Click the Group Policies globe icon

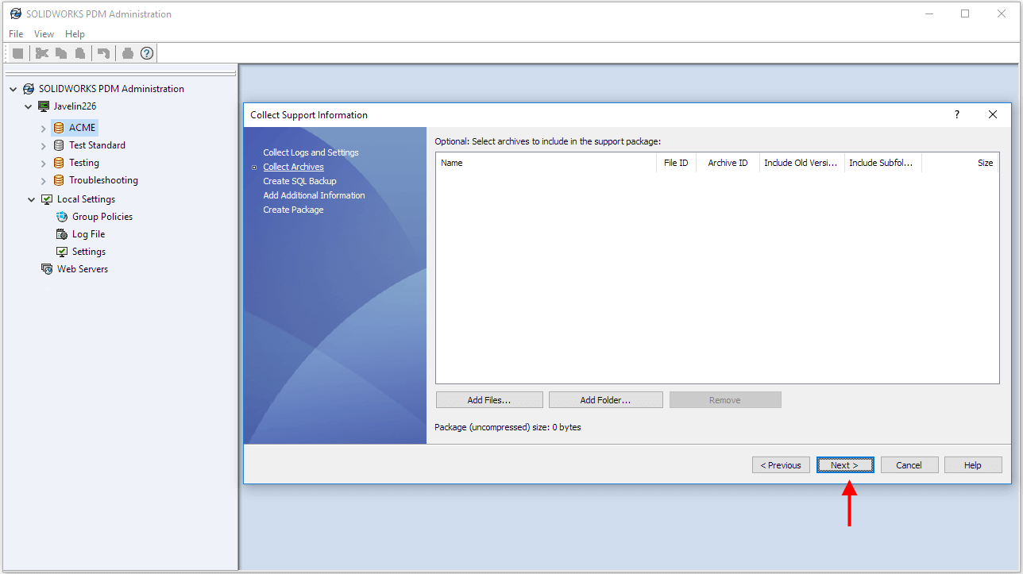coord(62,217)
